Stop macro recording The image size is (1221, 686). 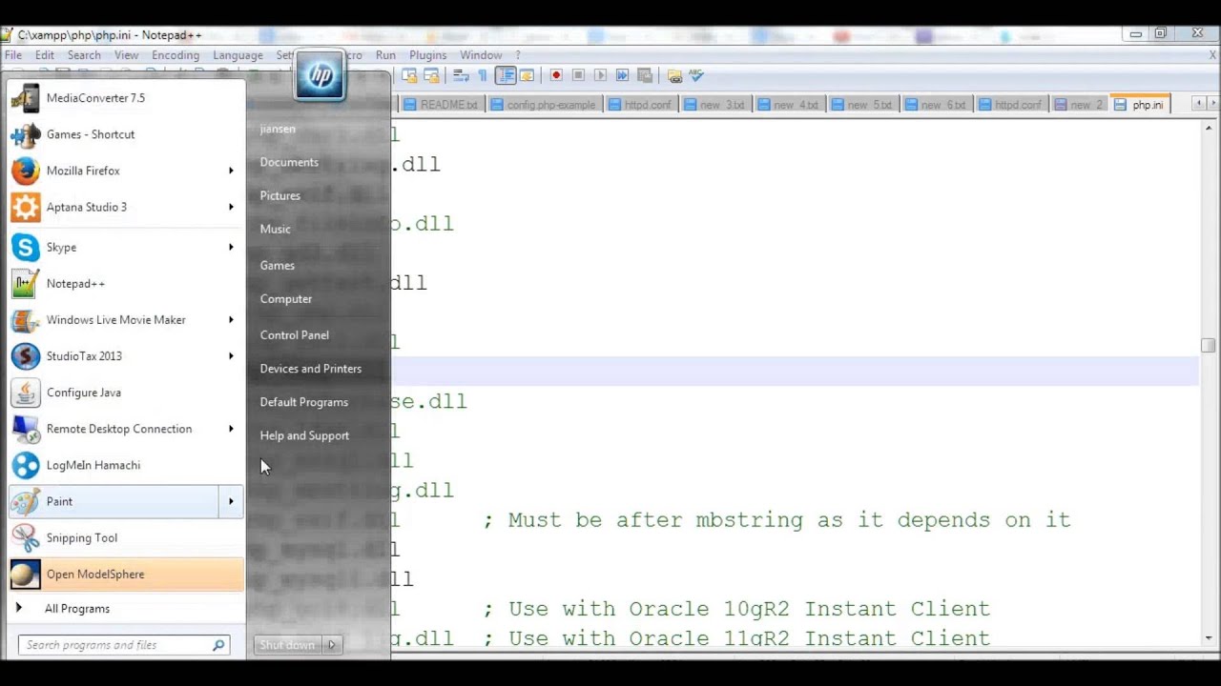(578, 75)
